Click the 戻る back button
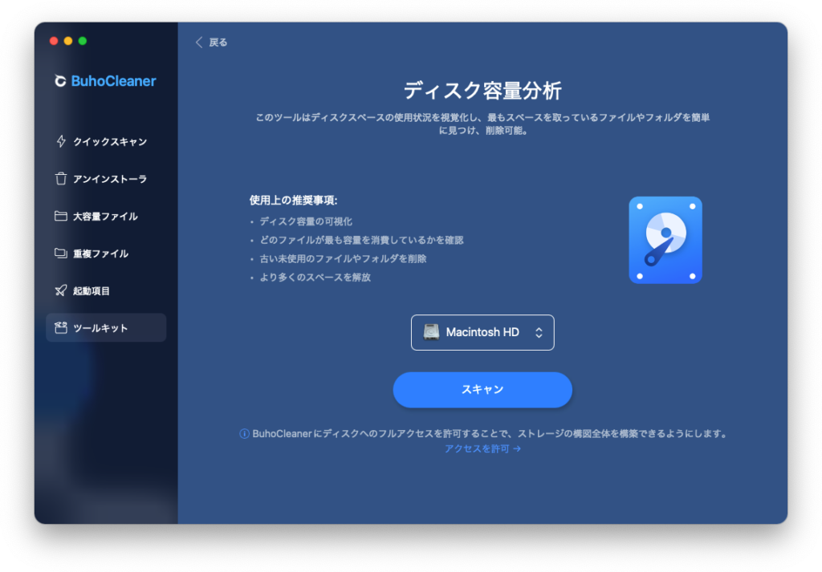The image size is (822, 572). (x=211, y=43)
